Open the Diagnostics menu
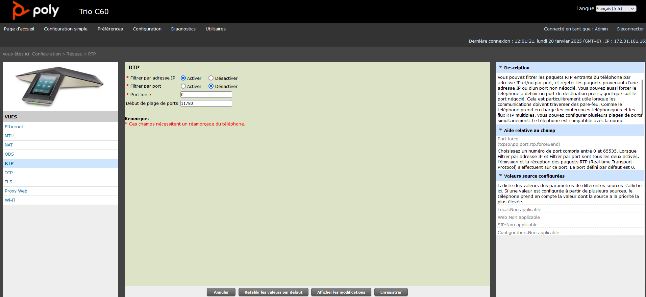Viewport: 646px width, 297px height. 183,29
